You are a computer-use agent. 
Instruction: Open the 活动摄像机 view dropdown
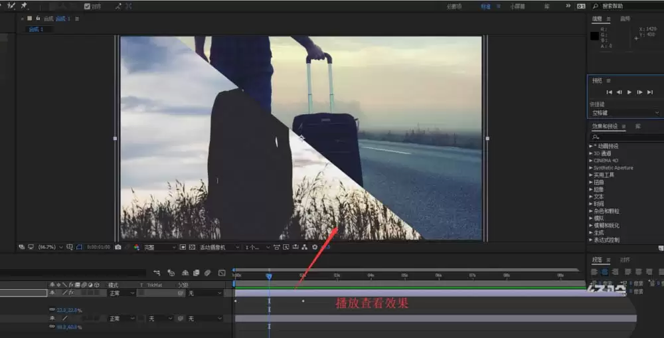tap(219, 247)
